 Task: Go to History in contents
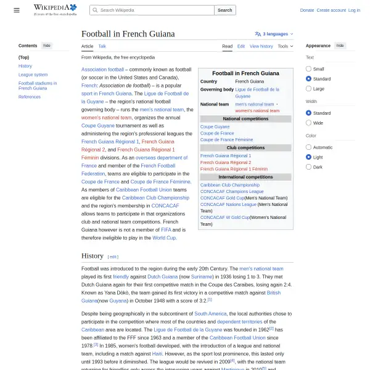[25, 66]
